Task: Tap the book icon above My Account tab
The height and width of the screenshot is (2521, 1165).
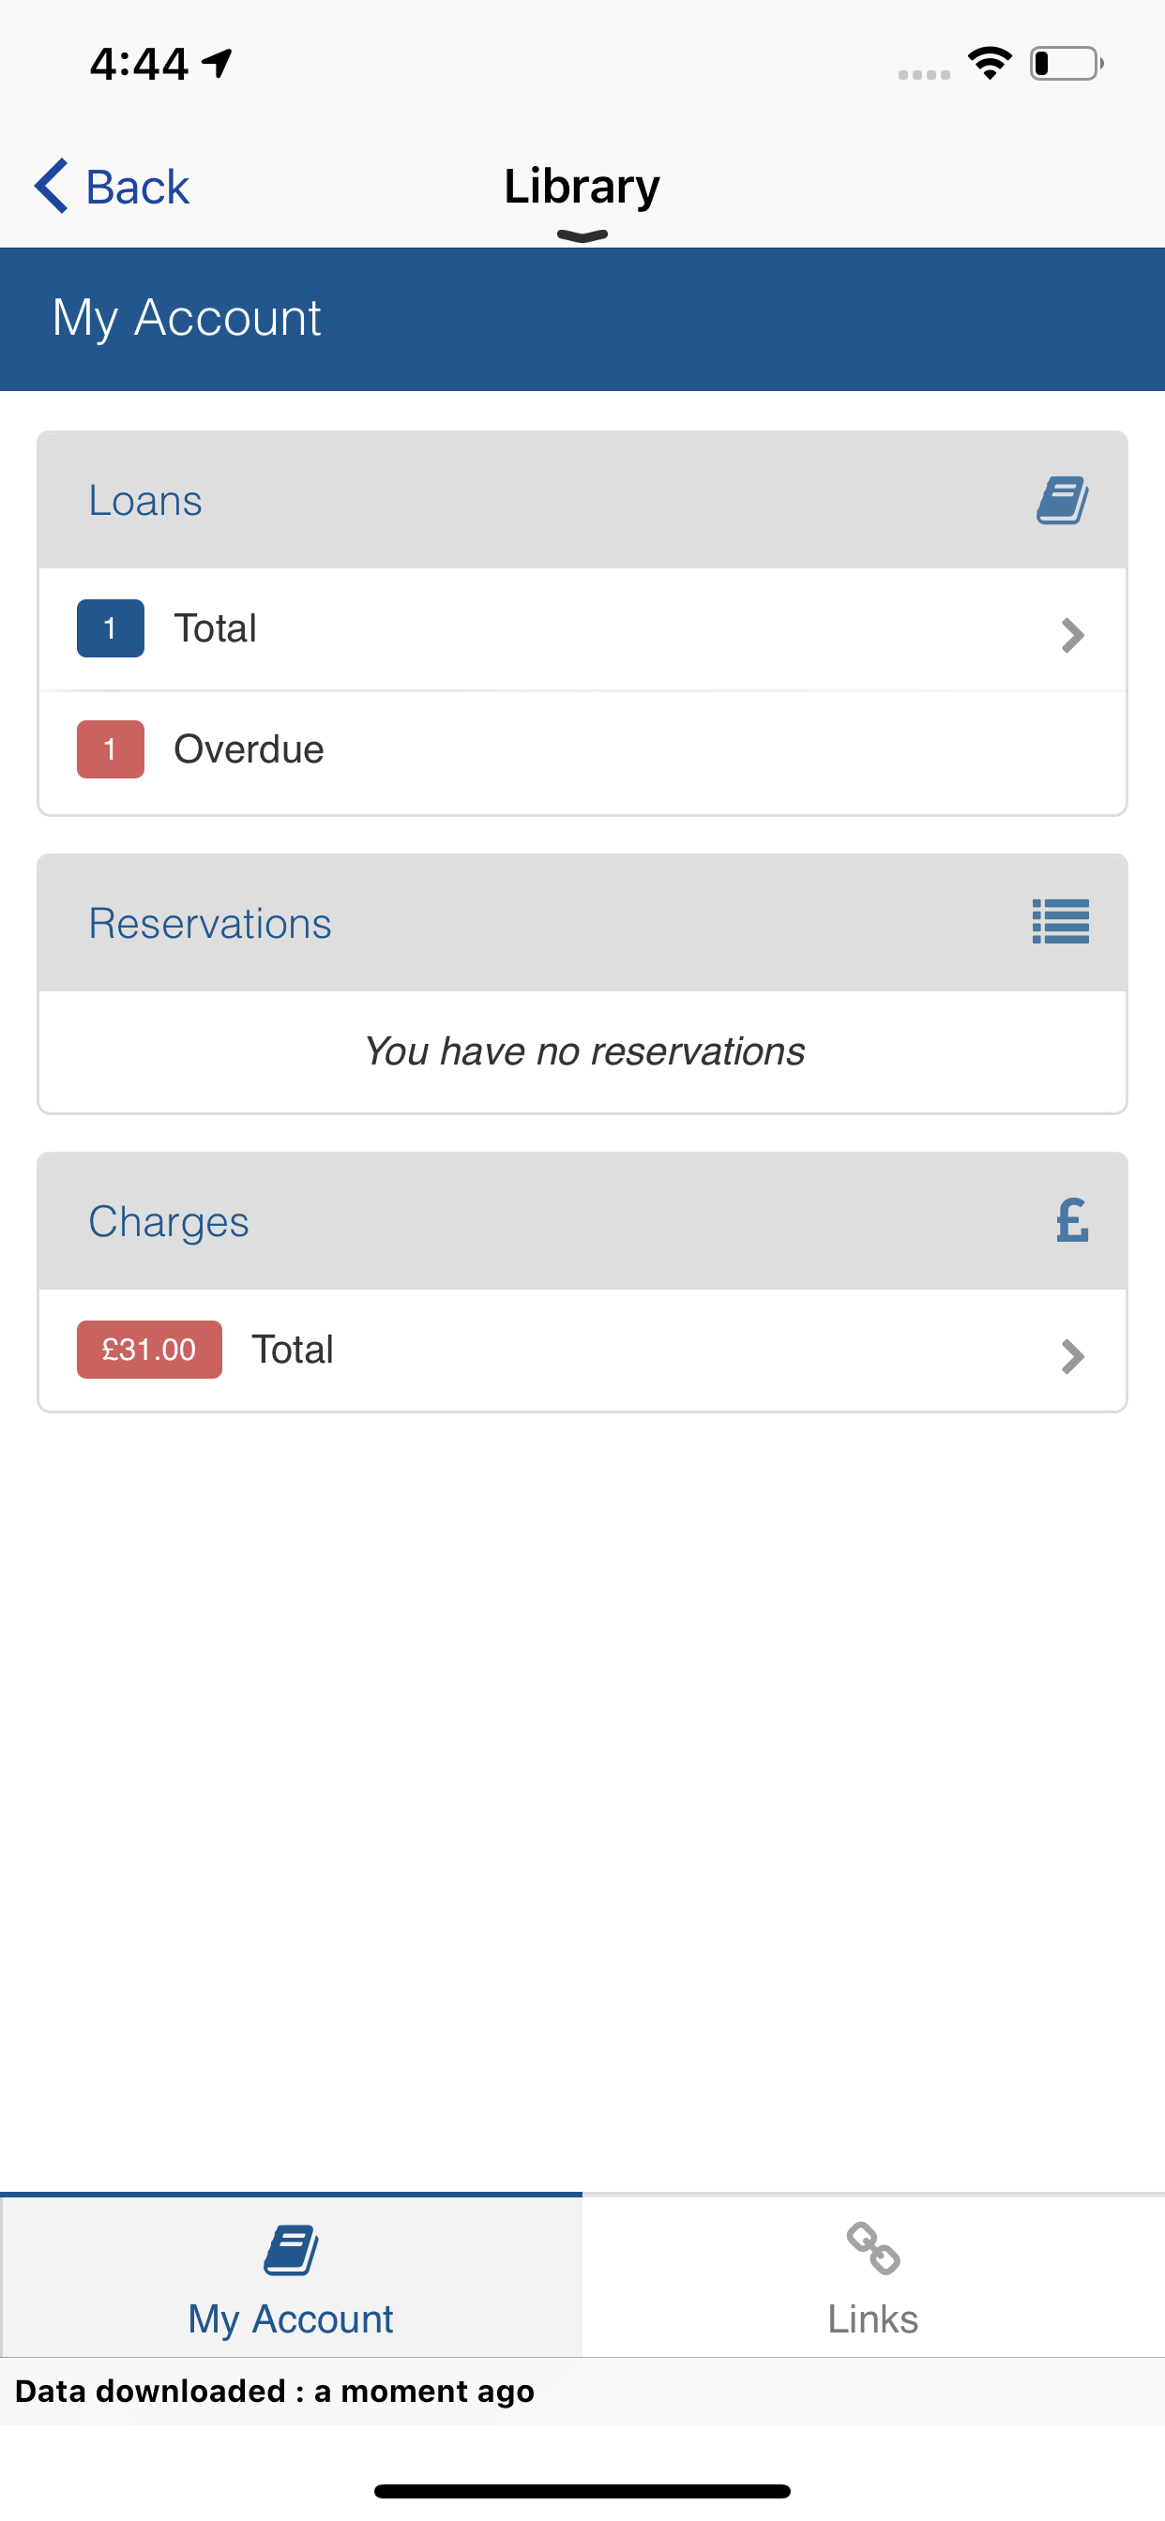Action: click(x=291, y=2250)
